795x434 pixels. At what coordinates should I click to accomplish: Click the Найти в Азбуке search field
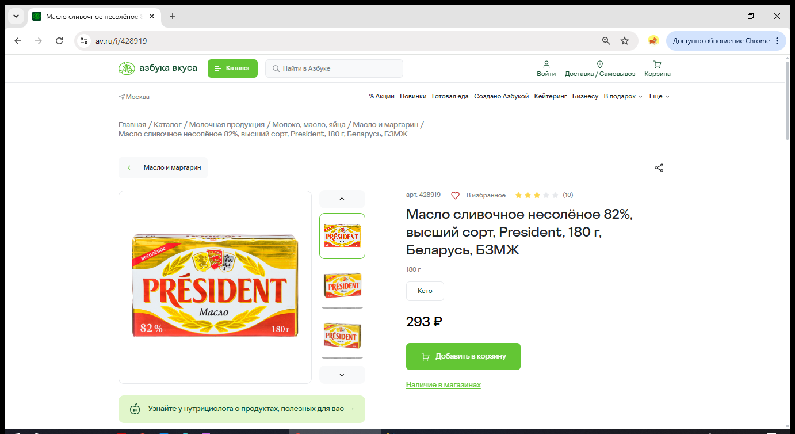pyautogui.click(x=334, y=68)
